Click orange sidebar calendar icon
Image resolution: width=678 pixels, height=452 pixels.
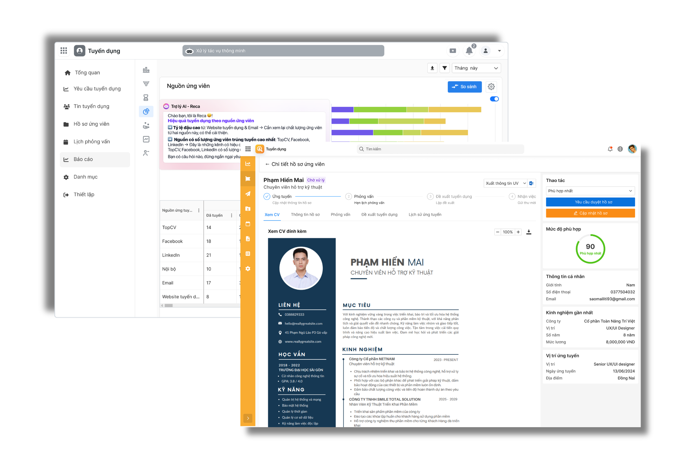click(248, 224)
